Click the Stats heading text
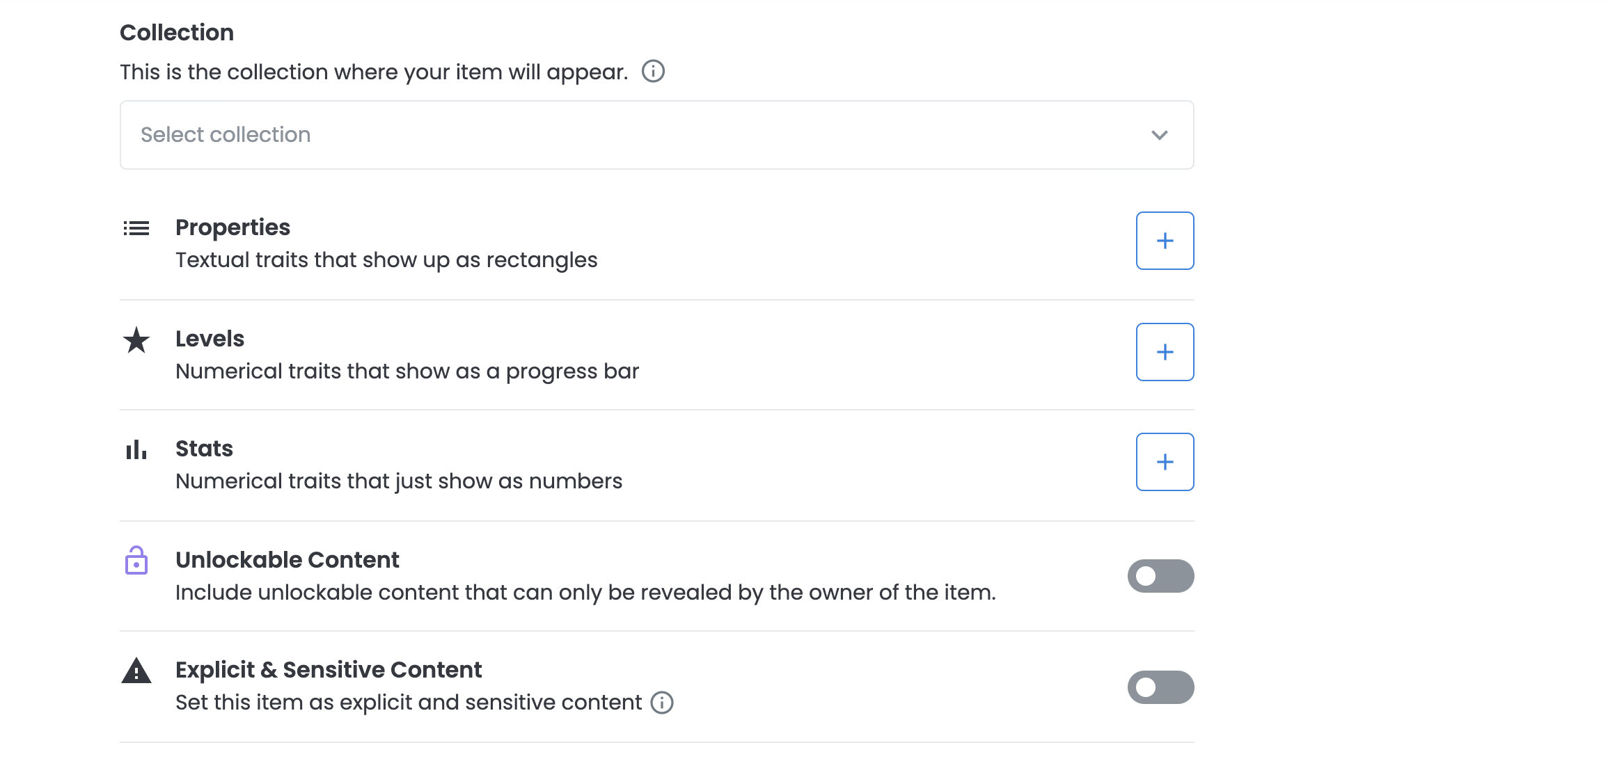Viewport: 1608px width, 768px height. [204, 449]
